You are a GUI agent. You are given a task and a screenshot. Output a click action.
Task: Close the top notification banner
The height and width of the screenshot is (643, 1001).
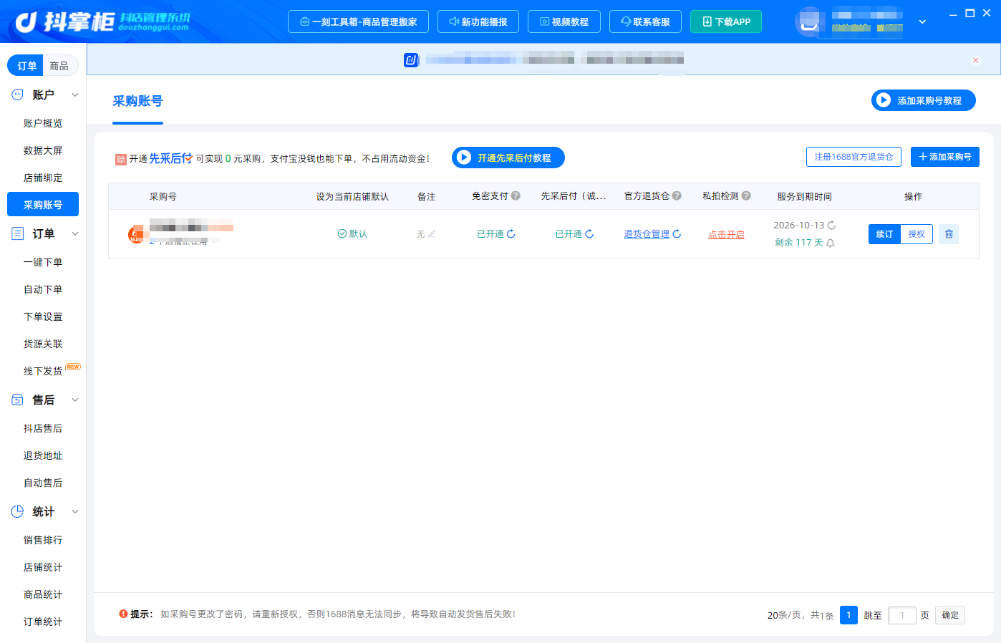(975, 60)
